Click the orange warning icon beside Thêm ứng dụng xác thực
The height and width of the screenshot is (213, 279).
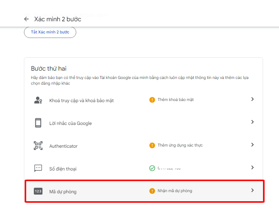pos(152,145)
